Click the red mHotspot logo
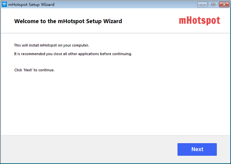This screenshot has width=231, height=164. coord(199,21)
